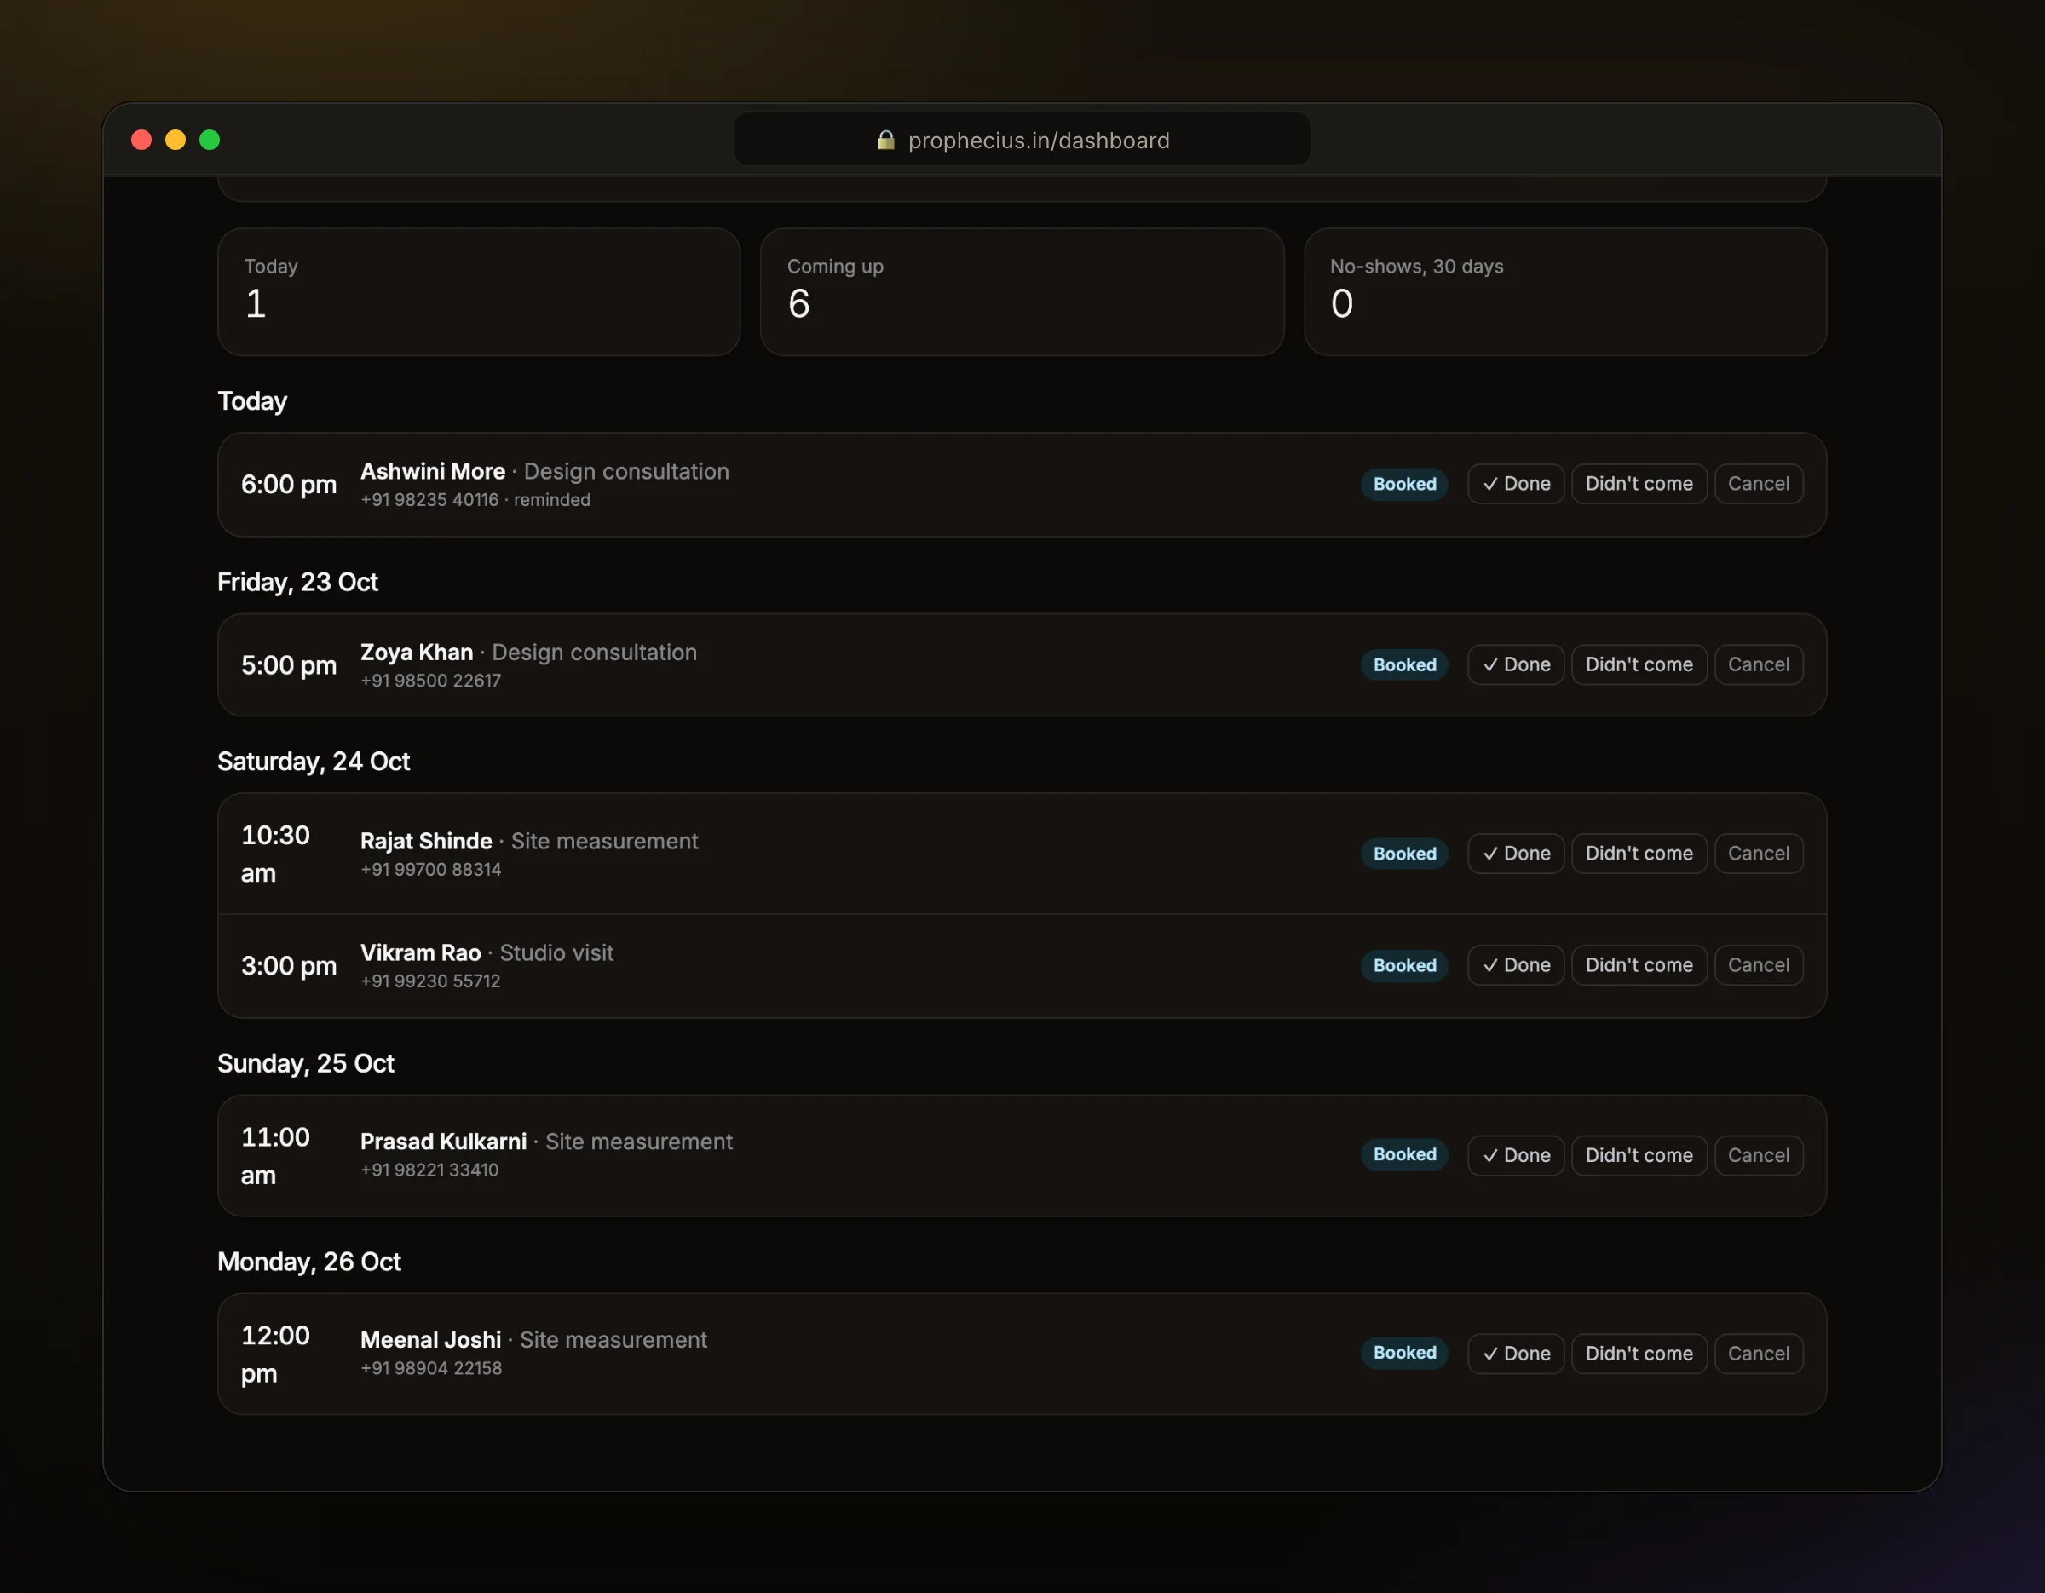Click Didn't come for Meenal Joshi
This screenshot has width=2045, height=1593.
1639,1354
